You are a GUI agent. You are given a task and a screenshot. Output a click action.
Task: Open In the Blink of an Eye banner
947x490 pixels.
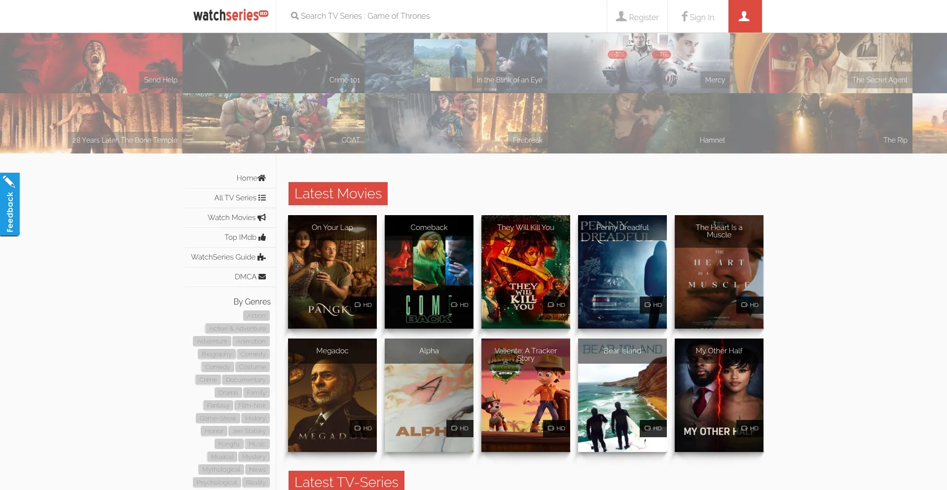456,63
